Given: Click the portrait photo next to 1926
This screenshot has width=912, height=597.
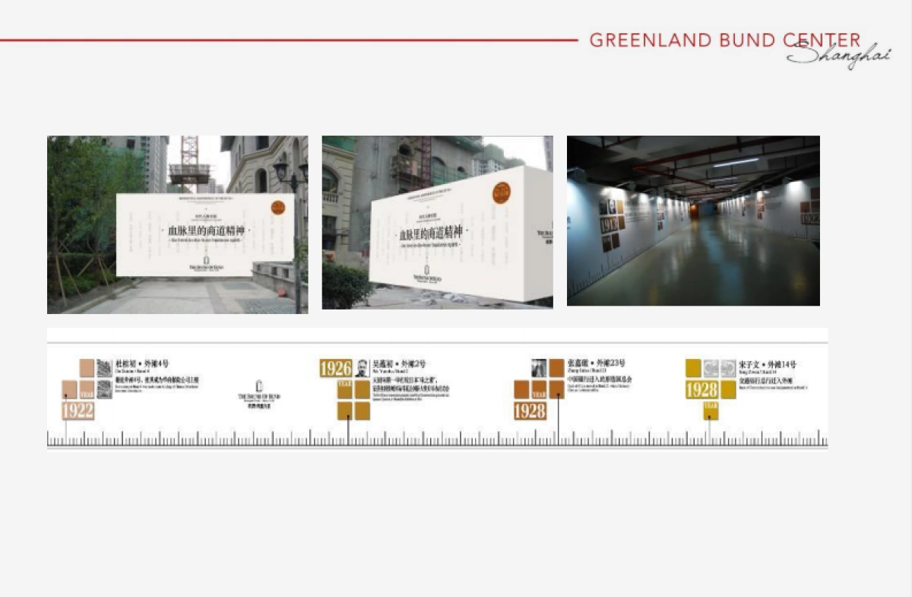Looking at the screenshot, I should pos(362,368).
